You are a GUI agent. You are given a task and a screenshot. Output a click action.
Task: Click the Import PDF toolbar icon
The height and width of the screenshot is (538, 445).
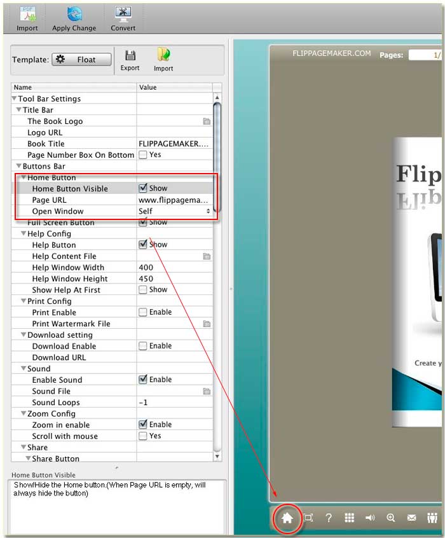point(27,15)
